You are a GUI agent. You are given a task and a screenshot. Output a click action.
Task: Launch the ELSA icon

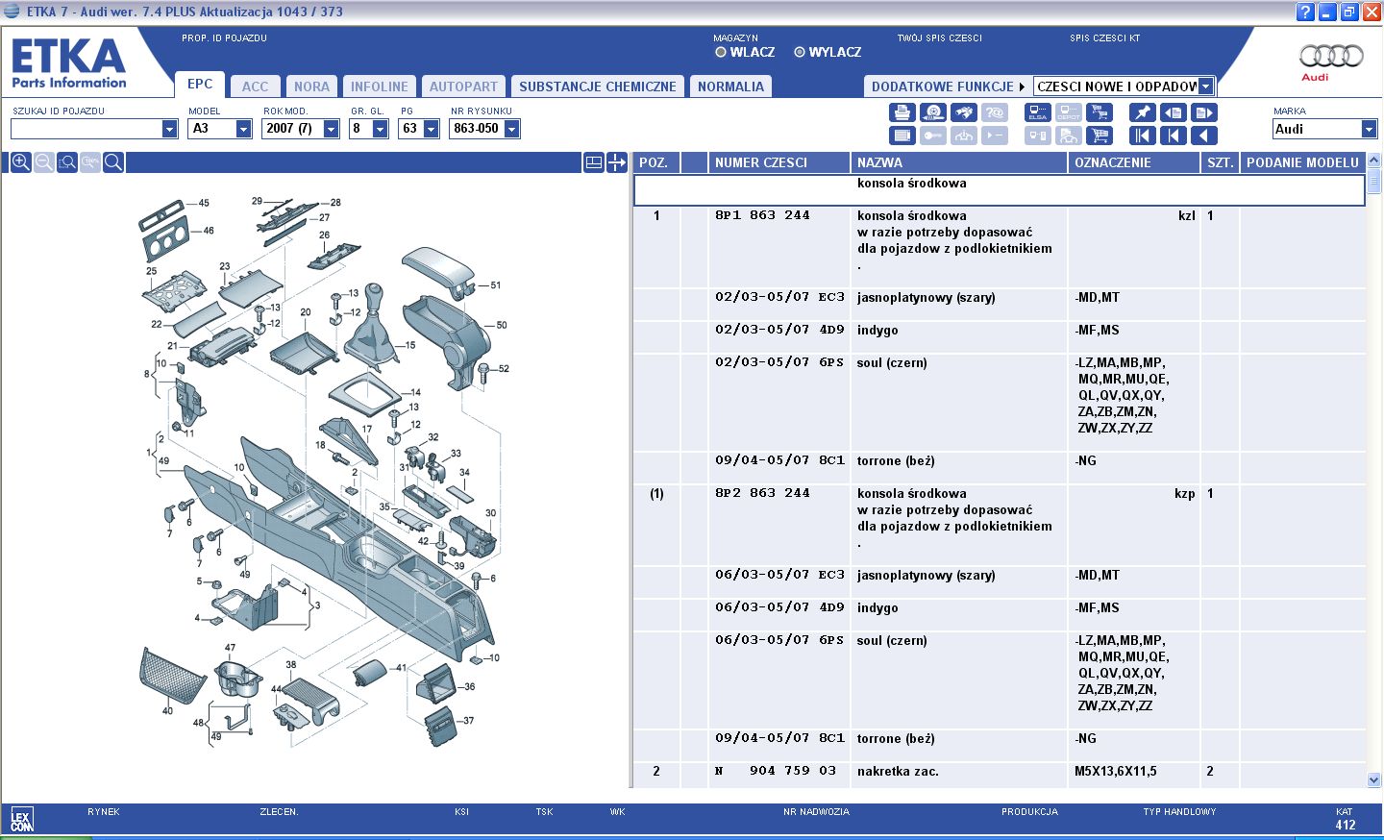[1037, 112]
